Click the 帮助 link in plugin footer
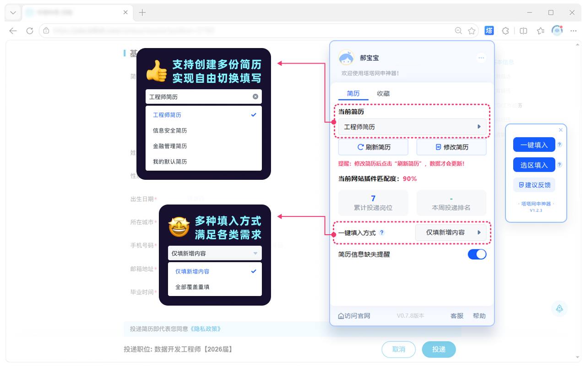This screenshot has height=366, width=586. (479, 316)
